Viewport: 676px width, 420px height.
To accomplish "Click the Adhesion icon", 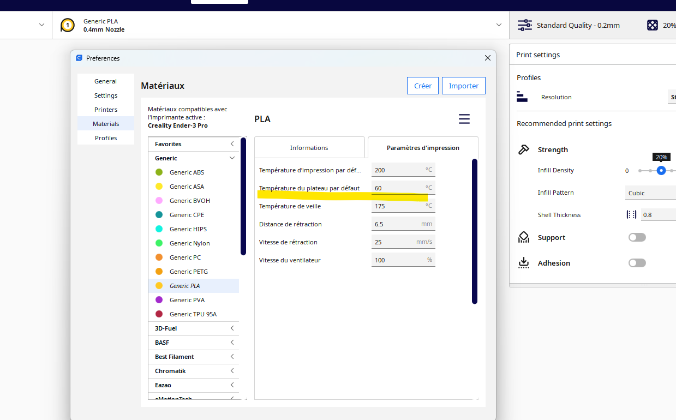I will click(524, 263).
